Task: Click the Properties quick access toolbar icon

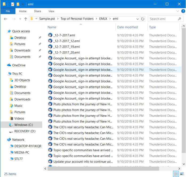Action: pyautogui.click(x=13, y=4)
